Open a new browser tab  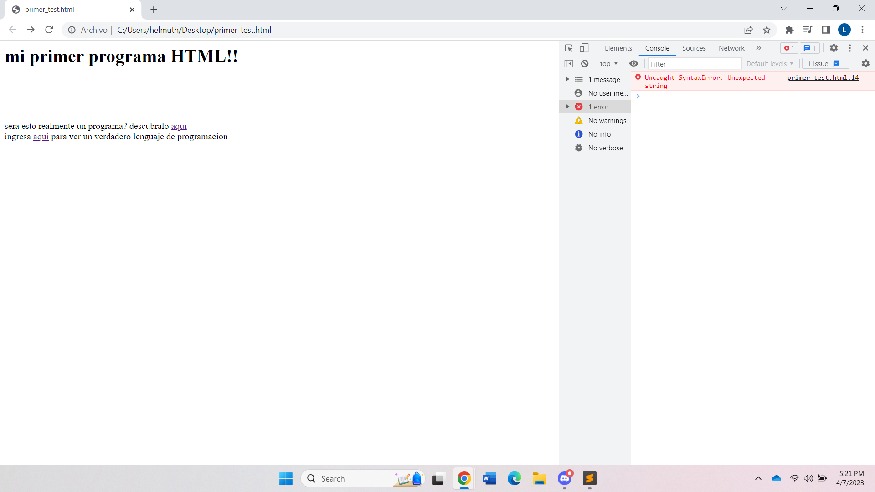click(x=154, y=10)
